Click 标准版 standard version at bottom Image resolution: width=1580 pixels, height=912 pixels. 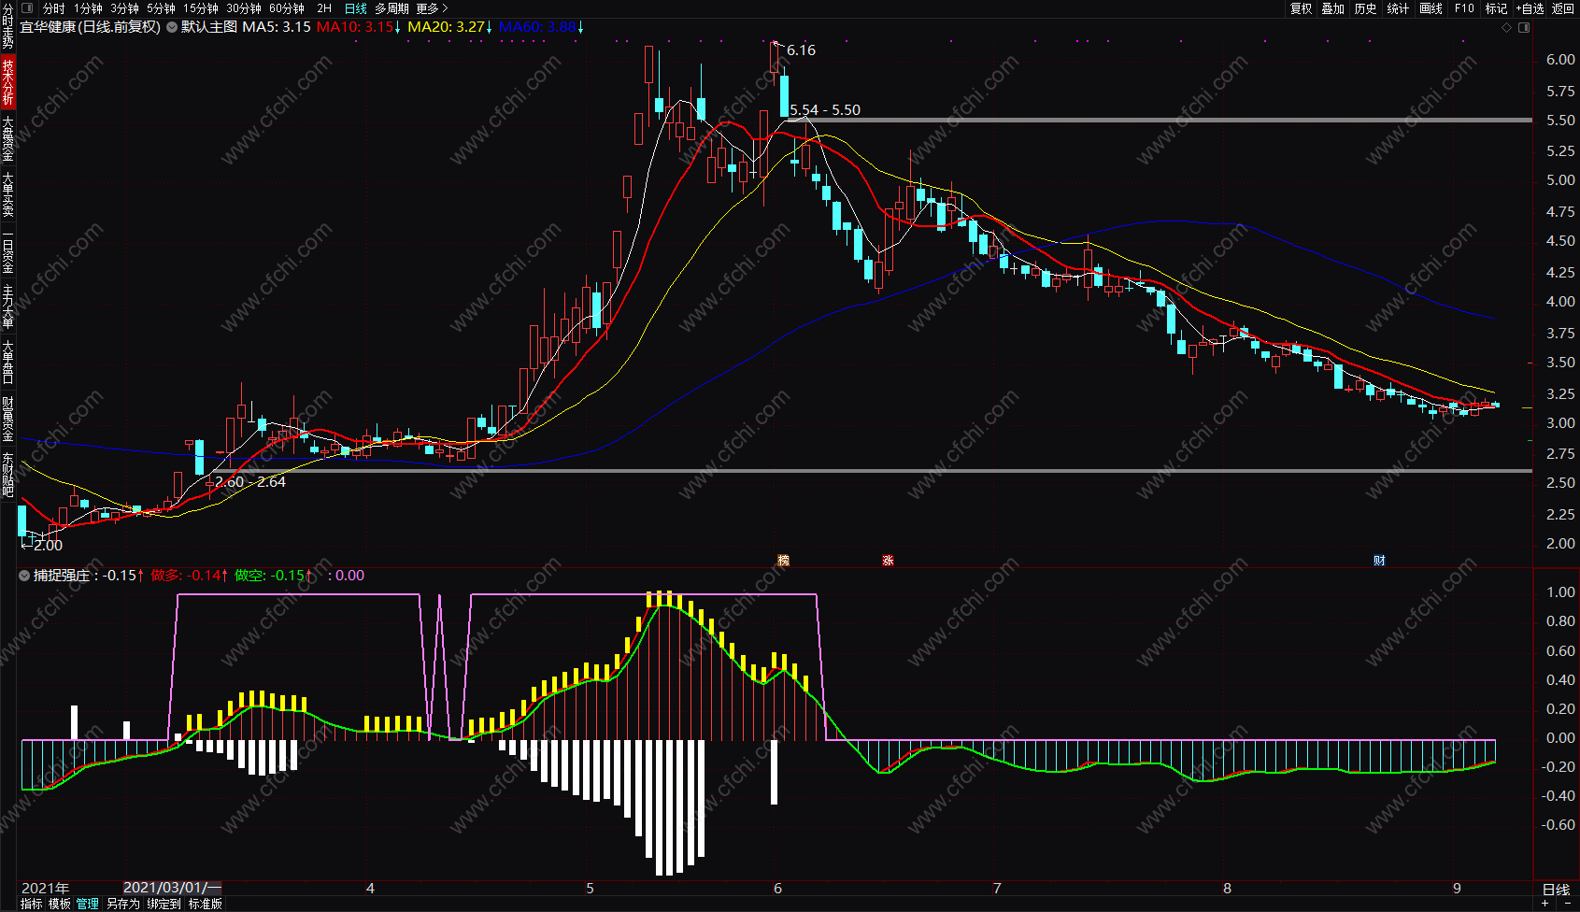(x=206, y=904)
